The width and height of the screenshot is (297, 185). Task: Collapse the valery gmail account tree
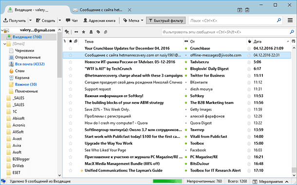(2, 30)
